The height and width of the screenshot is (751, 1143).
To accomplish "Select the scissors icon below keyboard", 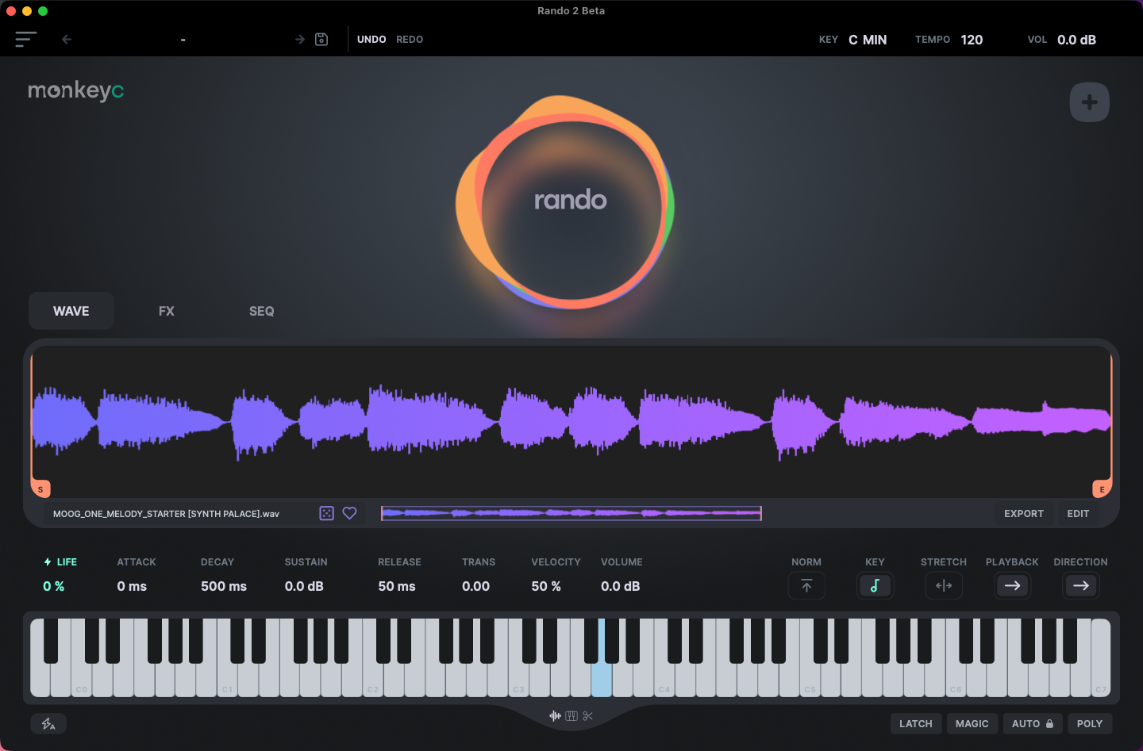I will [588, 716].
